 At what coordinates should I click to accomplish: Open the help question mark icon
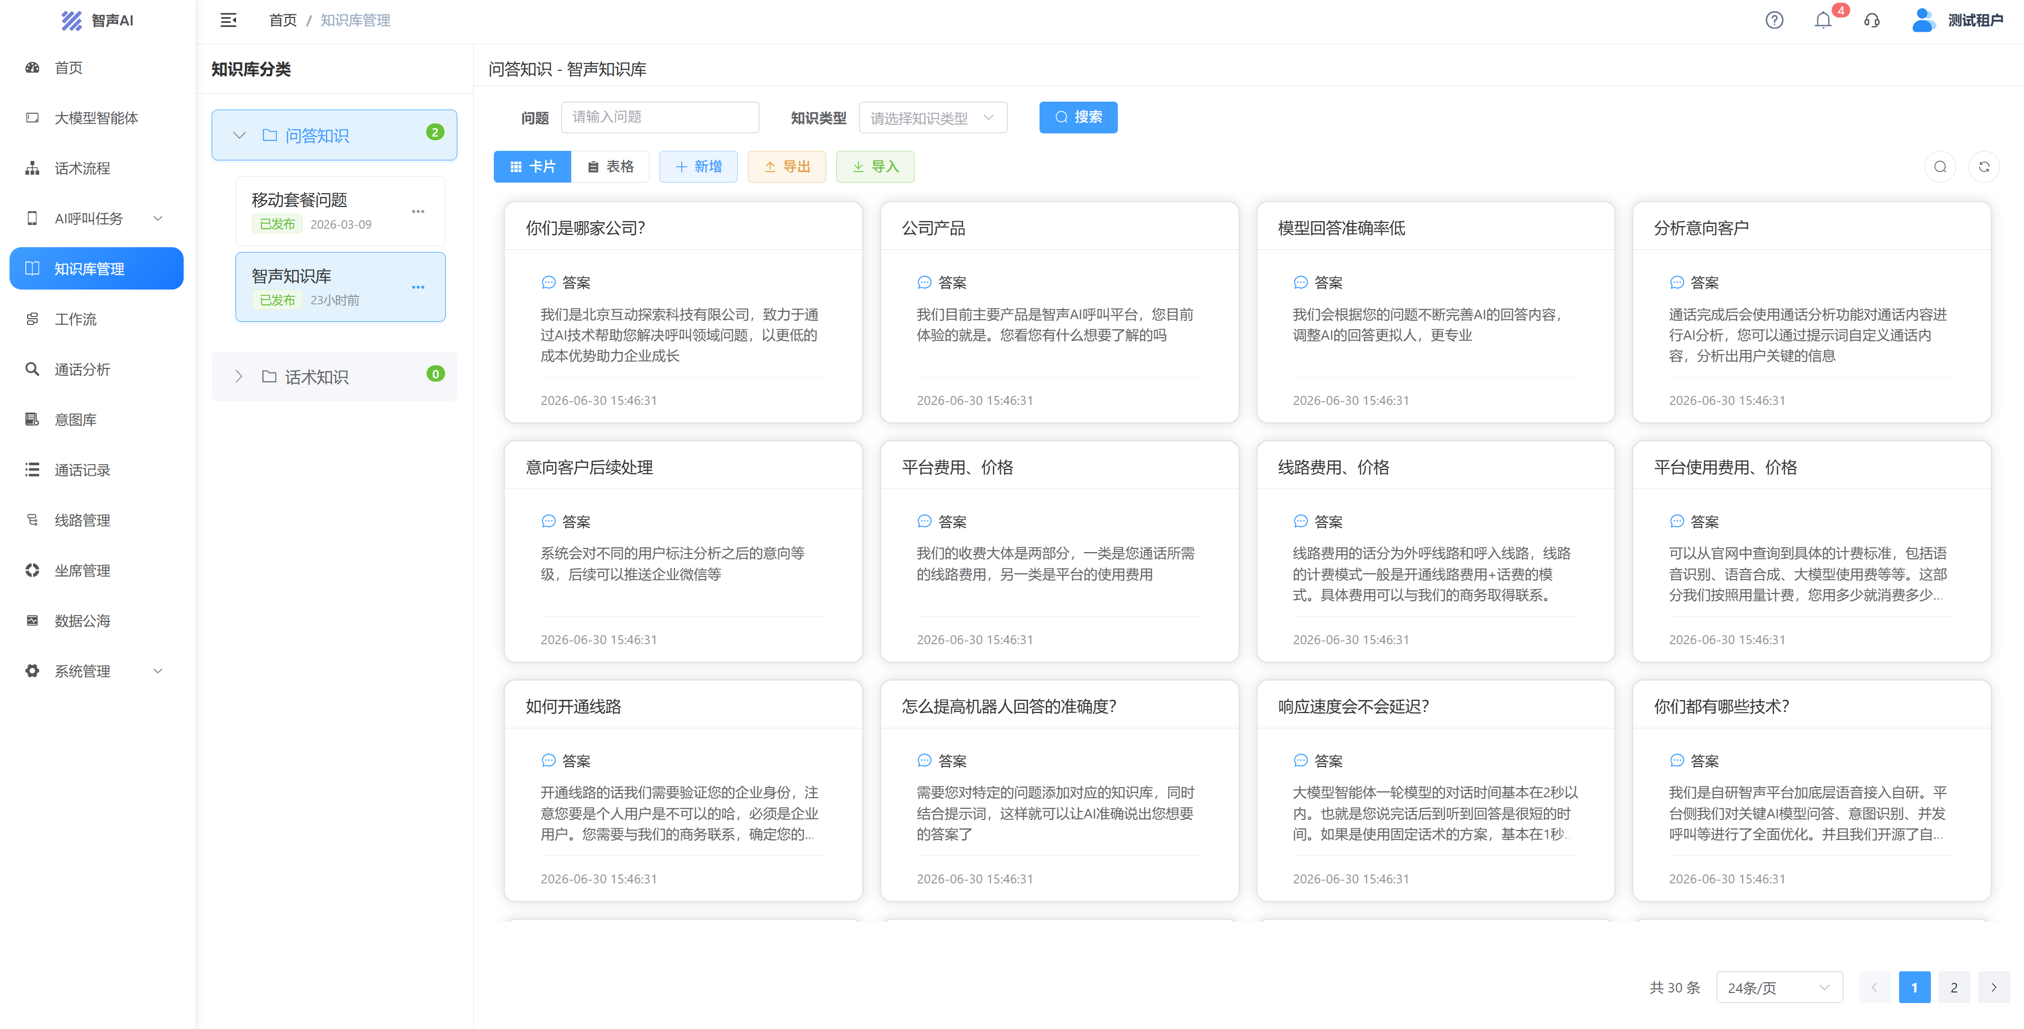click(1774, 21)
